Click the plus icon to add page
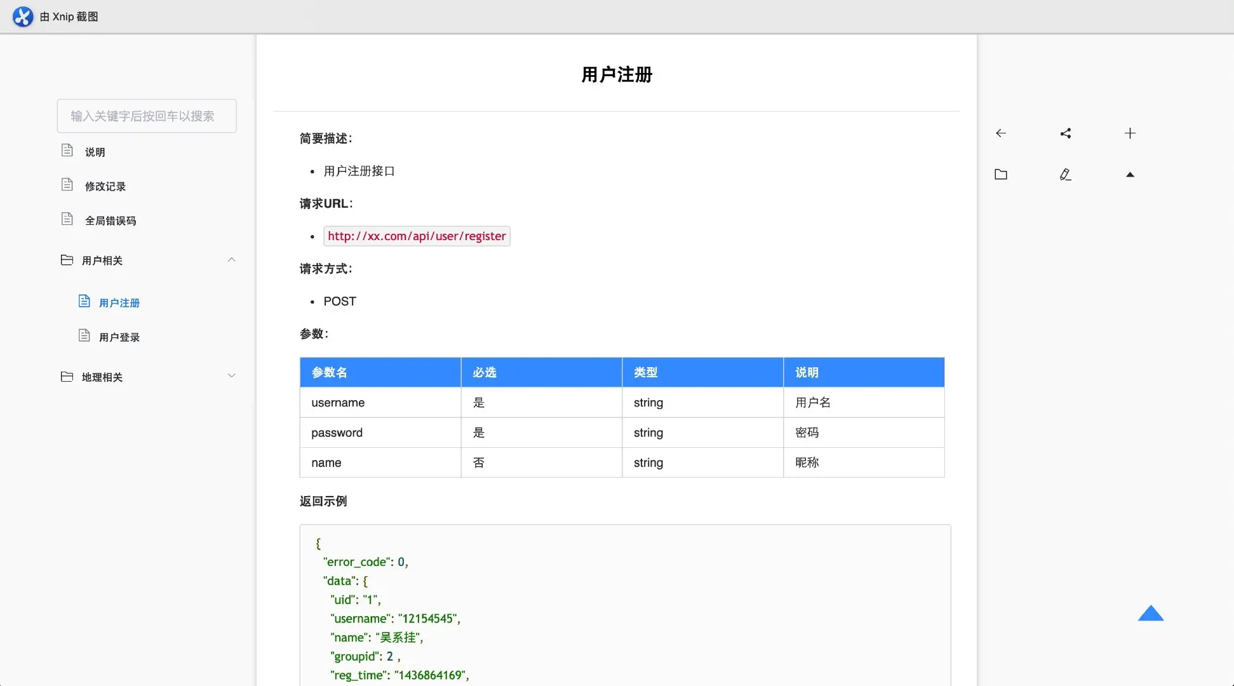 pos(1130,133)
